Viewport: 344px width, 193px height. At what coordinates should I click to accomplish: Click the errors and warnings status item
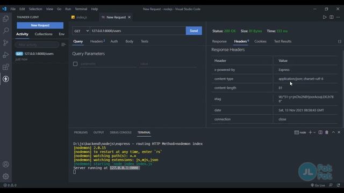click(10, 185)
